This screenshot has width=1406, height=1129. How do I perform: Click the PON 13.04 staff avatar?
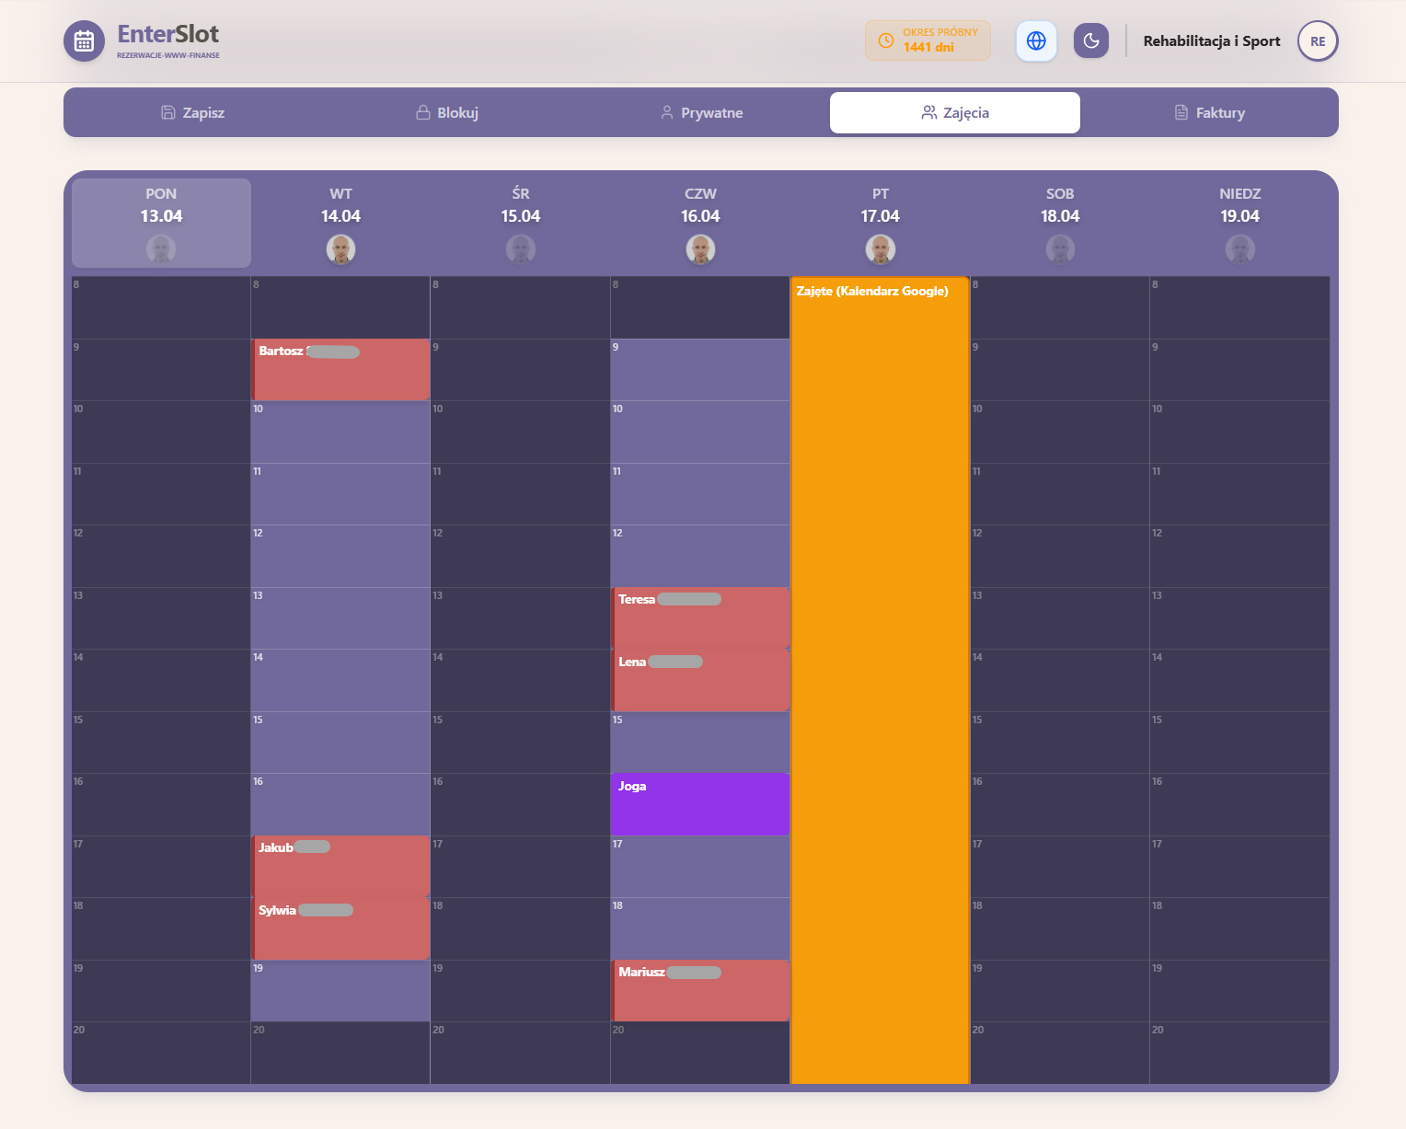coord(161,249)
